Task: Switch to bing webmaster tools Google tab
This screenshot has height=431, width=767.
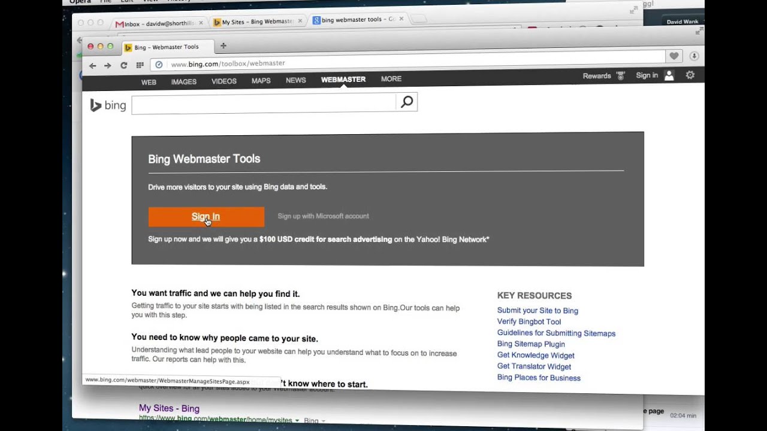Action: [358, 19]
